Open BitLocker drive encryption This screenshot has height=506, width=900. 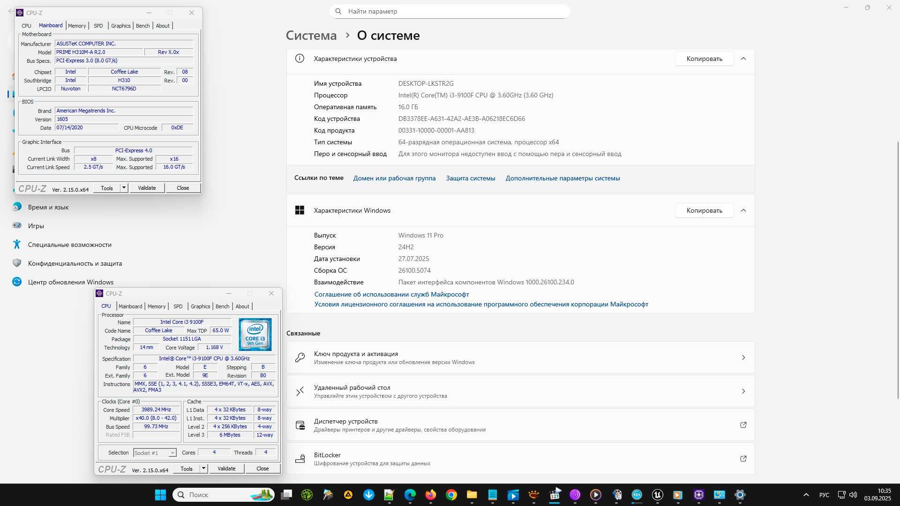520,459
